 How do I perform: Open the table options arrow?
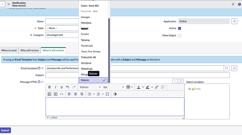[x=132, y=87]
